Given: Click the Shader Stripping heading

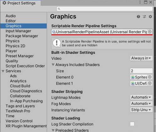Looking at the screenshot, I should coord(67,92).
